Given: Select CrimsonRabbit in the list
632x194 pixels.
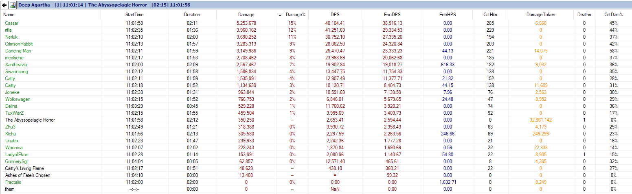Looking at the screenshot, I should click(x=19, y=44).
